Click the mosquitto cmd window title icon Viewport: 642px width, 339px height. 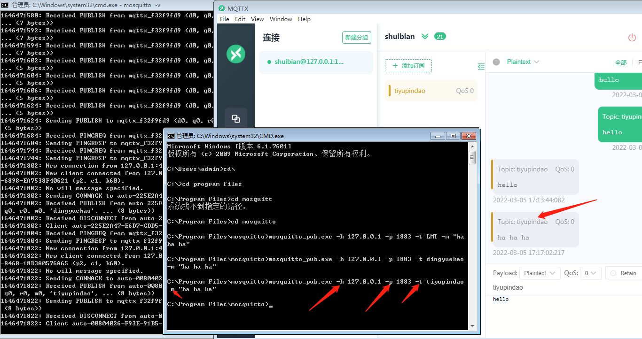pyautogui.click(x=5, y=4)
